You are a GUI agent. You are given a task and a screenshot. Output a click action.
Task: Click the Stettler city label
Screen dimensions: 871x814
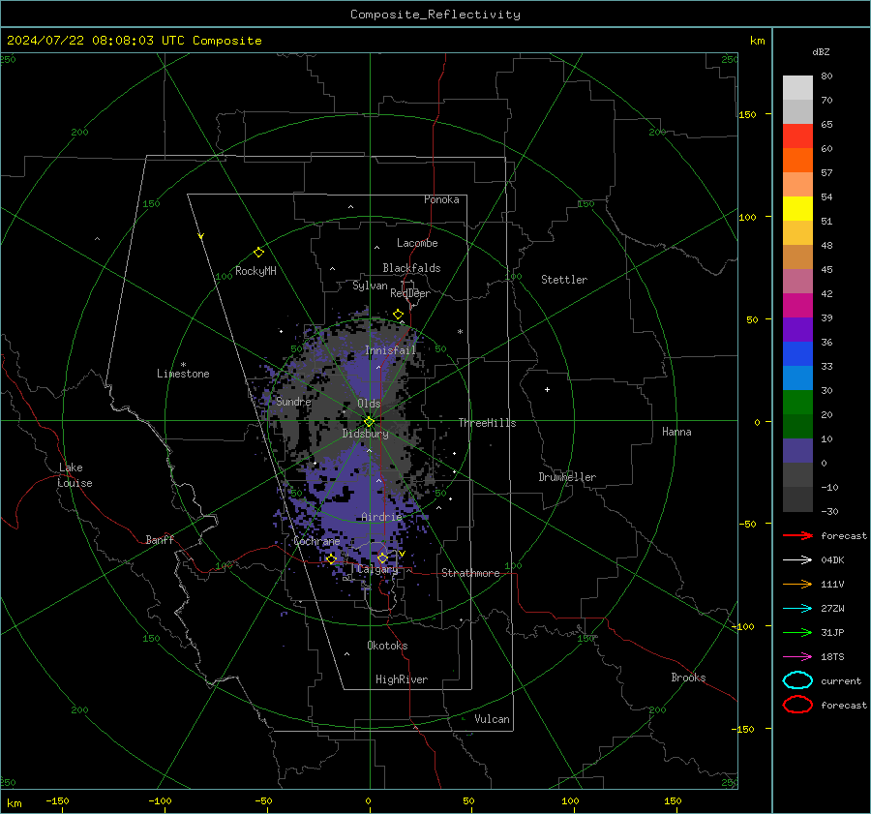click(x=564, y=280)
